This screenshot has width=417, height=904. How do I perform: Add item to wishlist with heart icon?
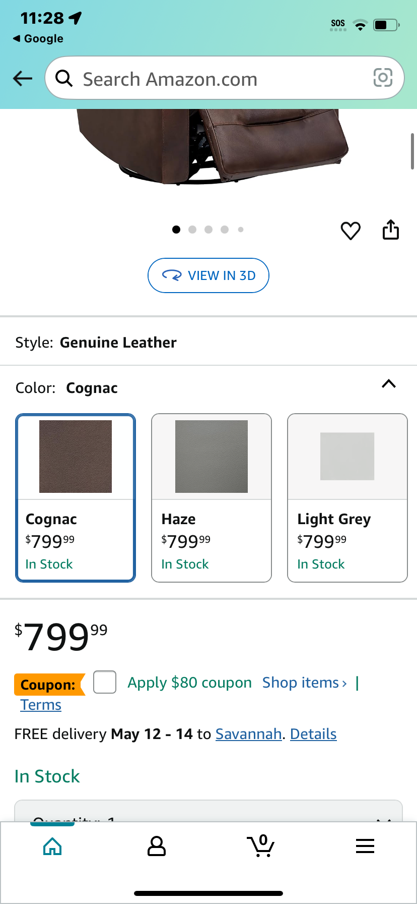[x=351, y=231]
